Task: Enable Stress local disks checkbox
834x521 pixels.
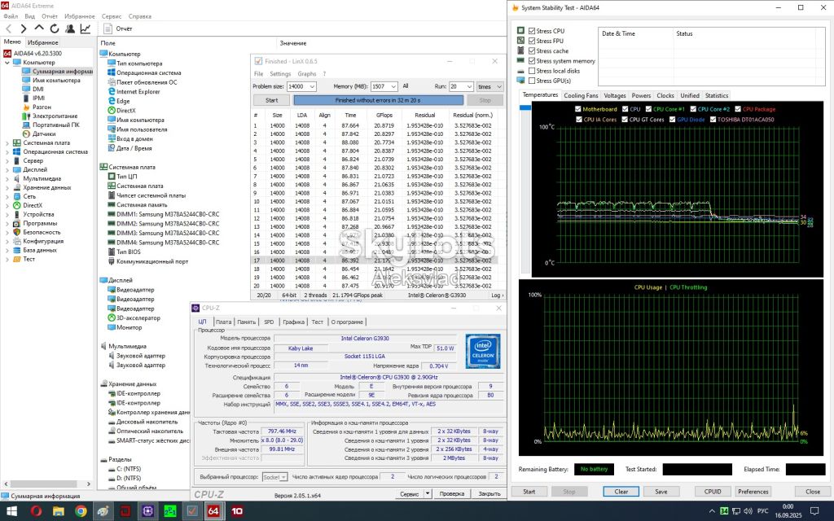Action: point(532,71)
